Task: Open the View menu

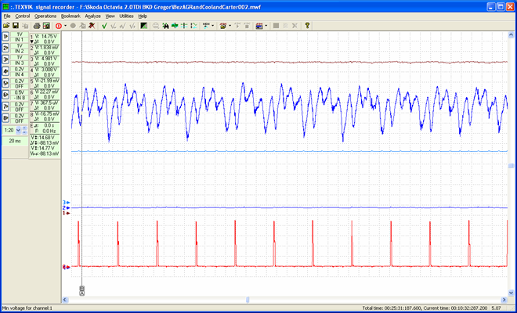Action: click(110, 16)
